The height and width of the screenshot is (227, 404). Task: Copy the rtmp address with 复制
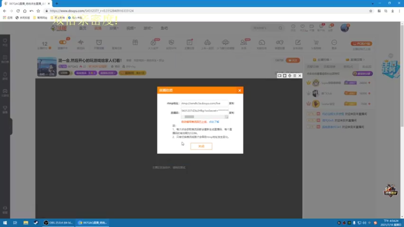pos(232,103)
